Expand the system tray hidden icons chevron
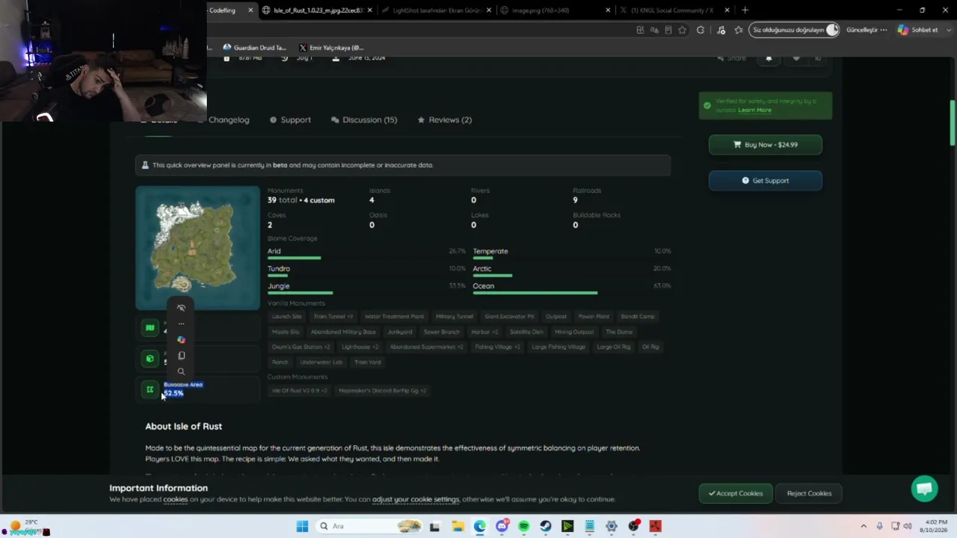 pos(864,526)
